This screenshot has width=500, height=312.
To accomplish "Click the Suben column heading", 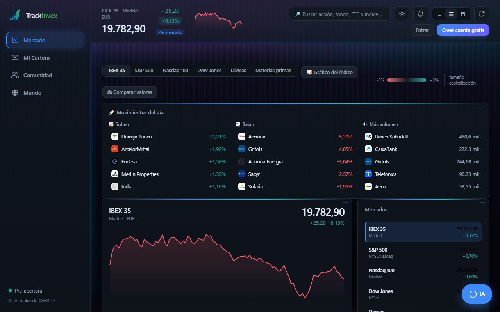I will tap(119, 124).
